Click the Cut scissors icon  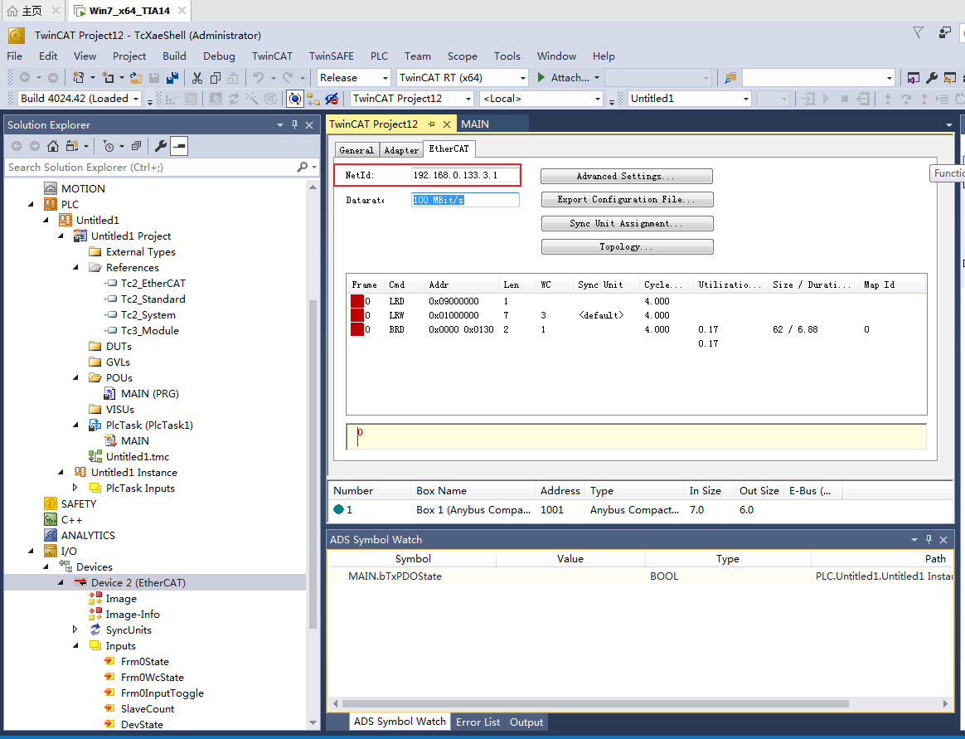pyautogui.click(x=197, y=78)
